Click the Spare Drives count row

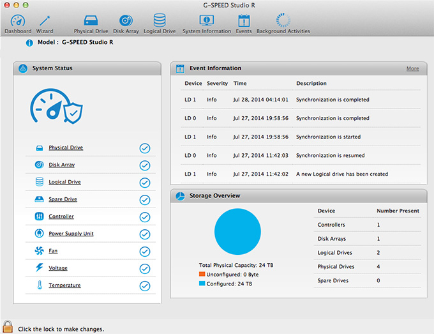point(368,280)
